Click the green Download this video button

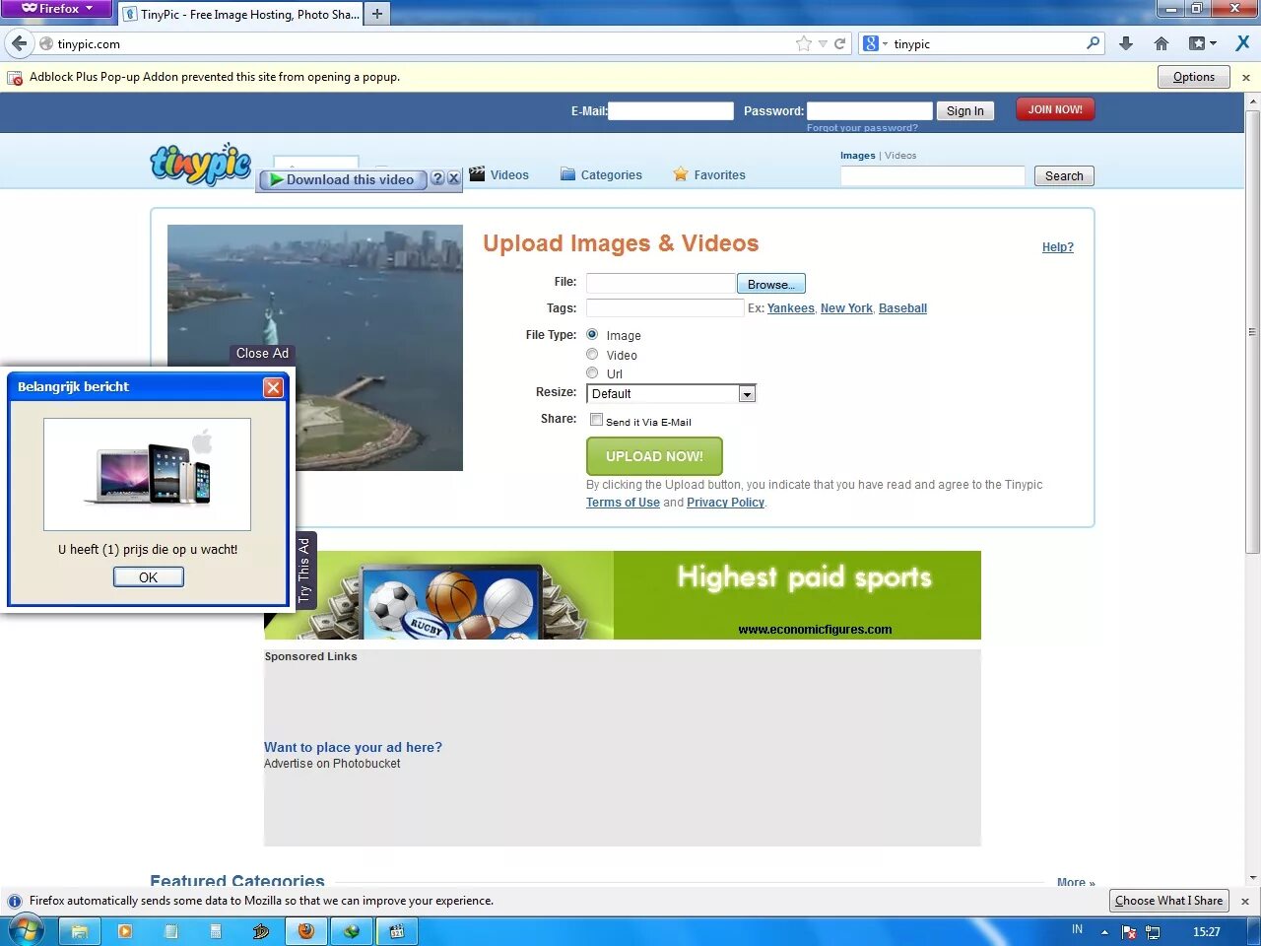343,179
